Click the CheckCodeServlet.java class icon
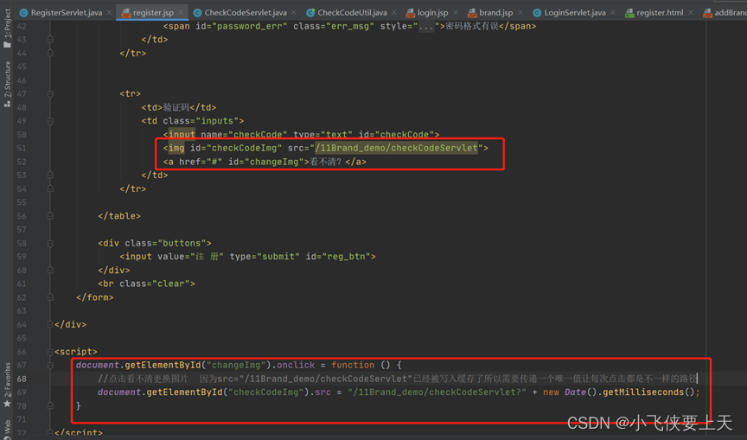This screenshot has height=440, width=747. point(197,13)
